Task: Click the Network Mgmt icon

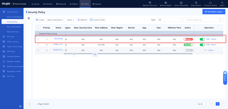Action: (166, 3)
